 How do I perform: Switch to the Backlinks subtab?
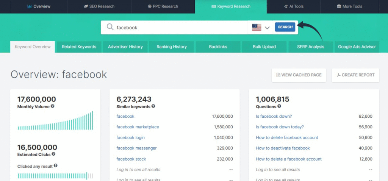[x=218, y=47]
